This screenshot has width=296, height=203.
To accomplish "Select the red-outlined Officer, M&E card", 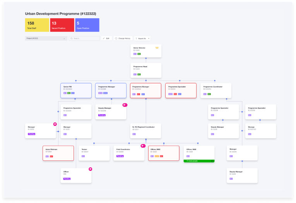I will (x=164, y=153).
